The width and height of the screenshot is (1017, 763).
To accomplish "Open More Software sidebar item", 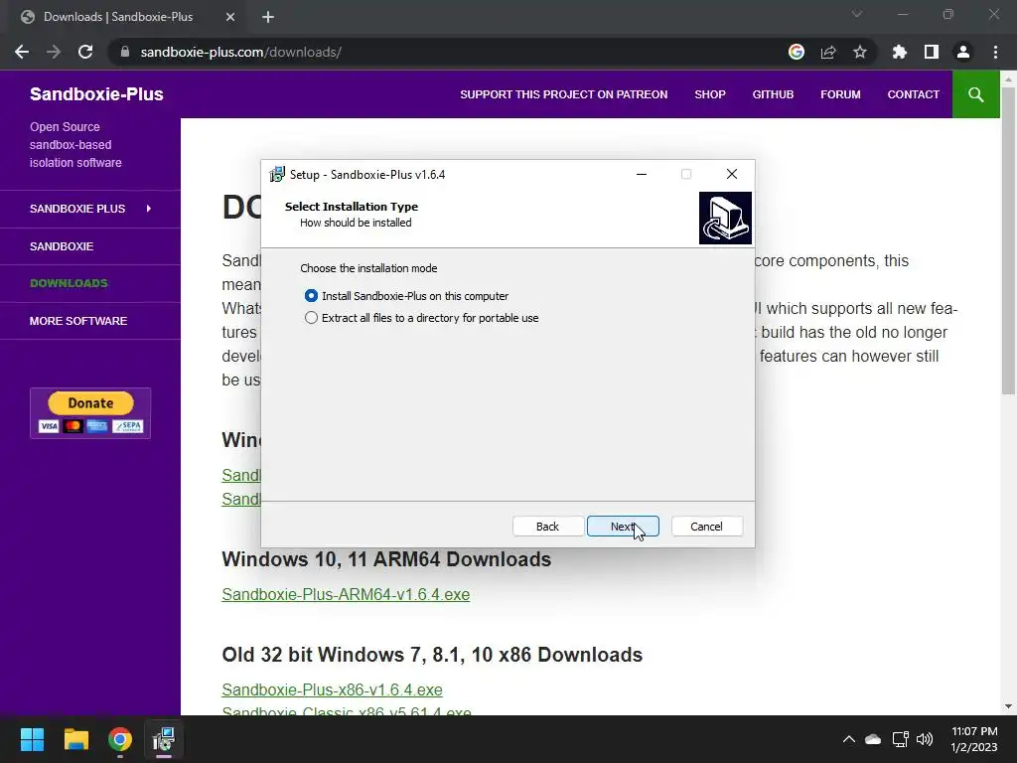I will [x=77, y=321].
